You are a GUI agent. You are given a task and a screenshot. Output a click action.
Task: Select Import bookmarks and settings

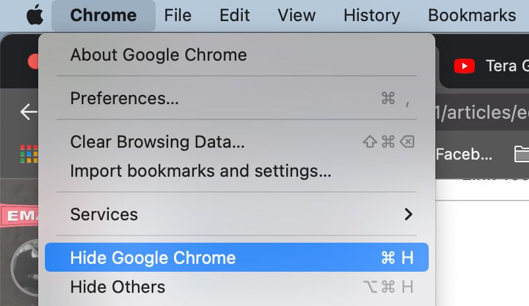tap(201, 171)
